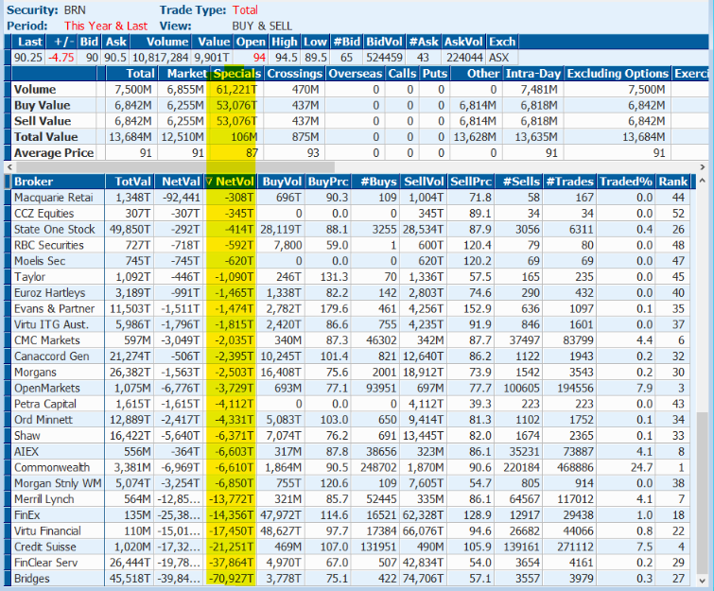
Task: Click the 'Total' trade type value
Action: click(x=244, y=9)
